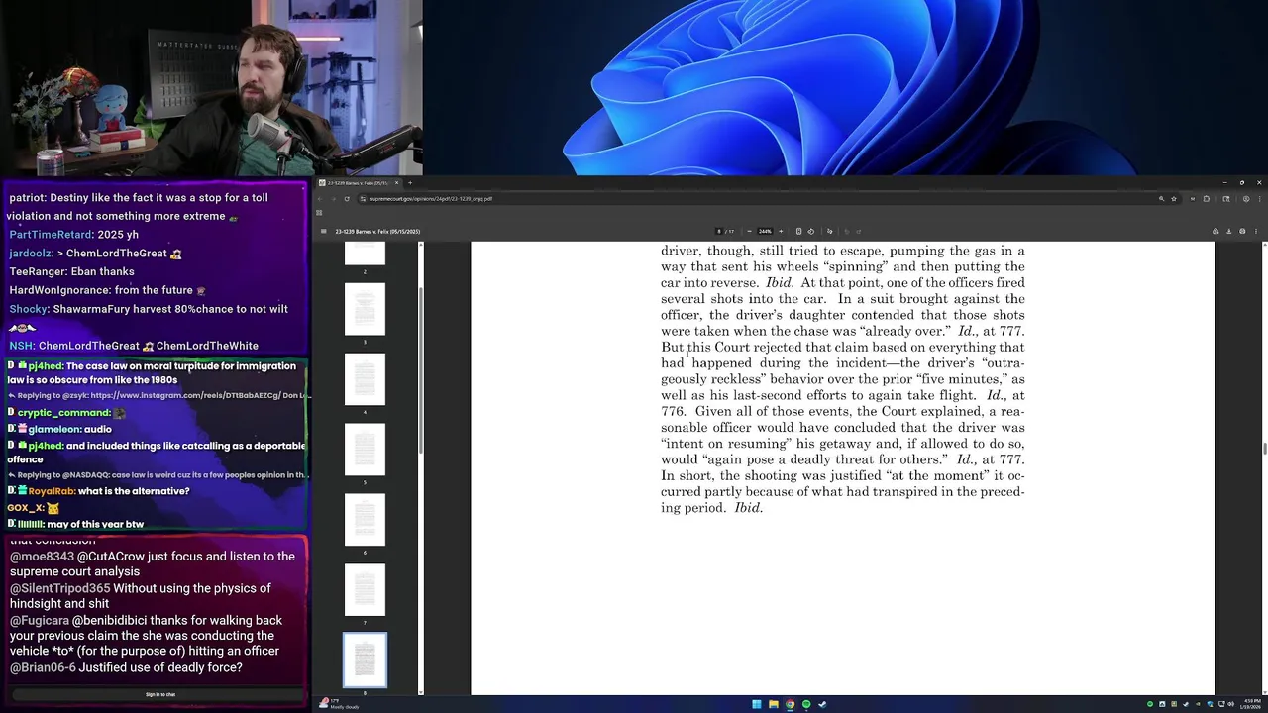Close the Barnes v. Felix tab
This screenshot has height=713, width=1268.
(396, 182)
